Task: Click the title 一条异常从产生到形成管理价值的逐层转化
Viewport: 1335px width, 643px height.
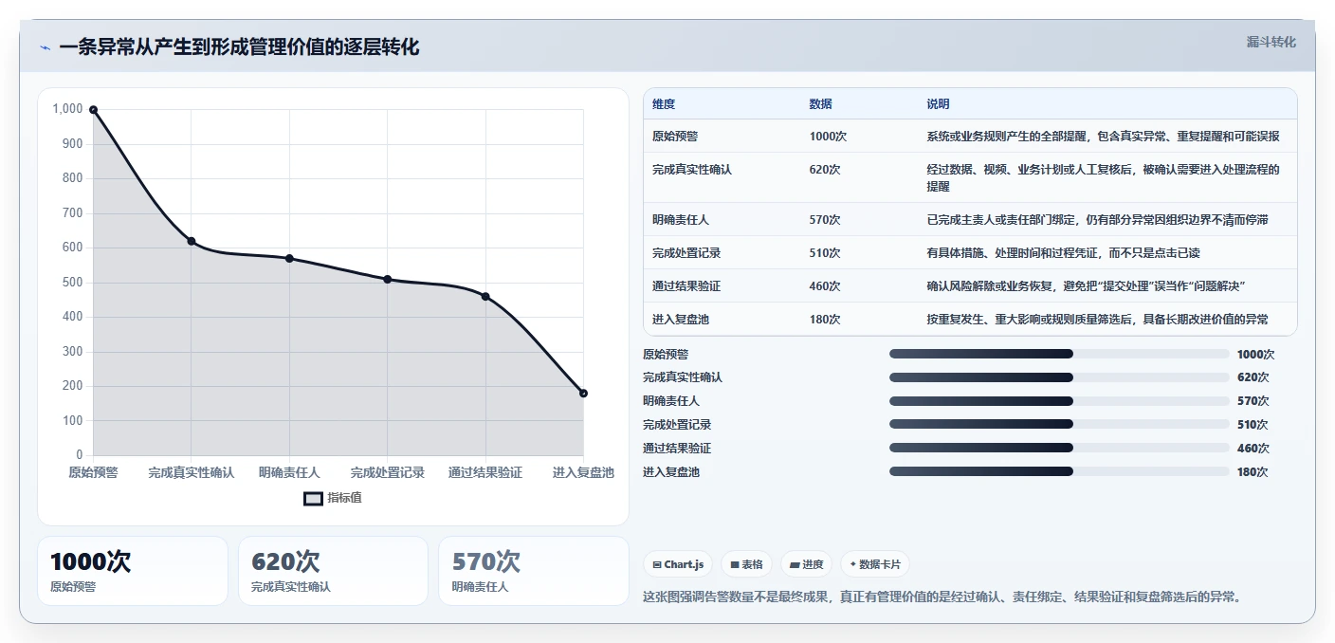Action: pyautogui.click(x=239, y=47)
